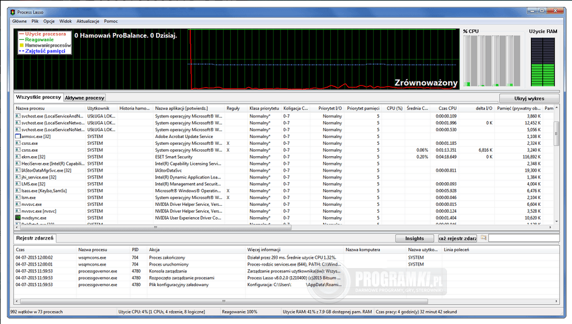Viewport: 572px width, 324px height.
Task: Click the HeciServer.exe process icon
Action: [x=17, y=164]
